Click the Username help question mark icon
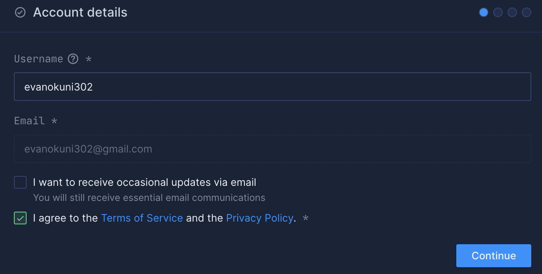The image size is (542, 274). pyautogui.click(x=73, y=59)
